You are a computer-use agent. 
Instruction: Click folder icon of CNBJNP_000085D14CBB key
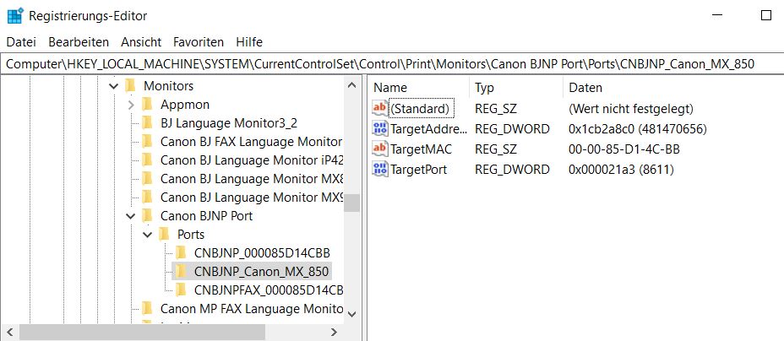pyautogui.click(x=181, y=252)
